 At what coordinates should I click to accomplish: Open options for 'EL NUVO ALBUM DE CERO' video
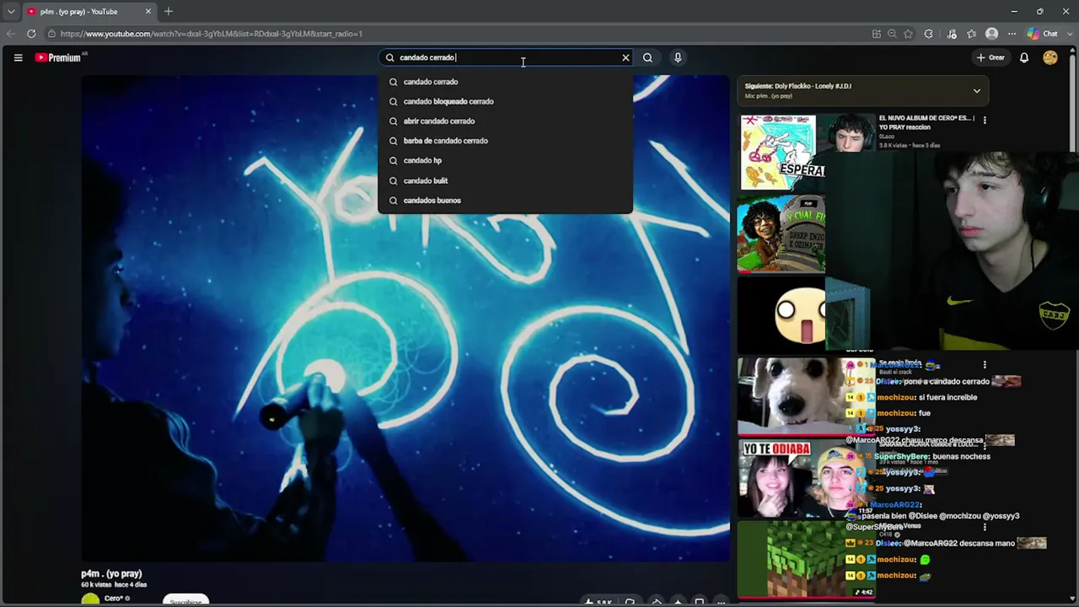[x=985, y=121]
